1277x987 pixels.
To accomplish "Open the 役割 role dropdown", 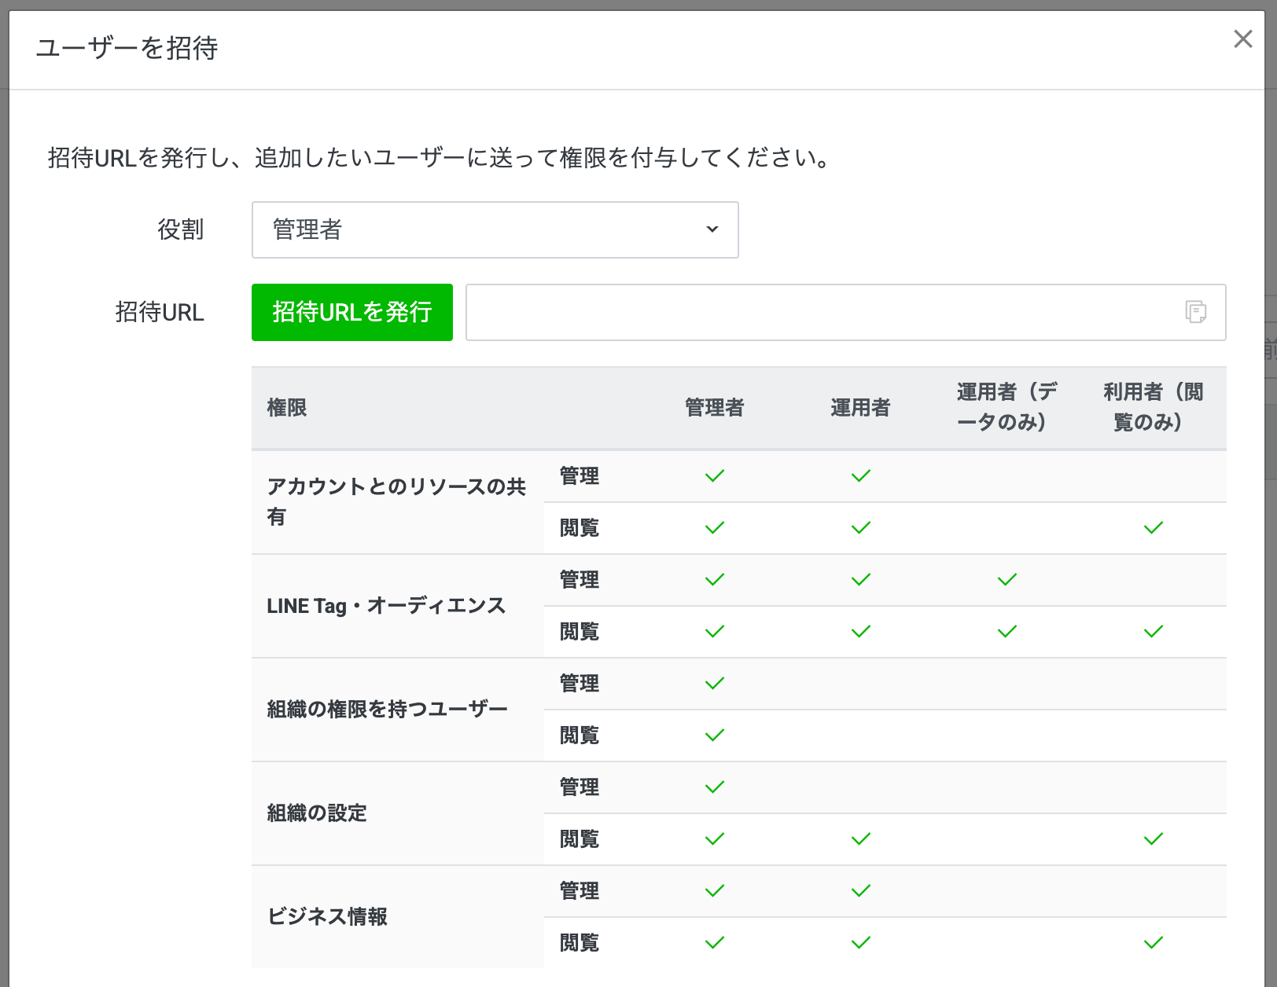I will pyautogui.click(x=495, y=229).
